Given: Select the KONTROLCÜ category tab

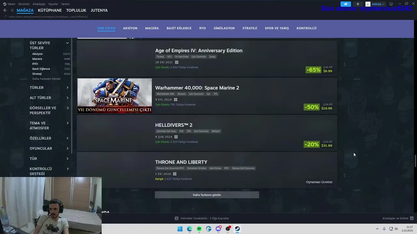Looking at the screenshot, I should tap(307, 28).
